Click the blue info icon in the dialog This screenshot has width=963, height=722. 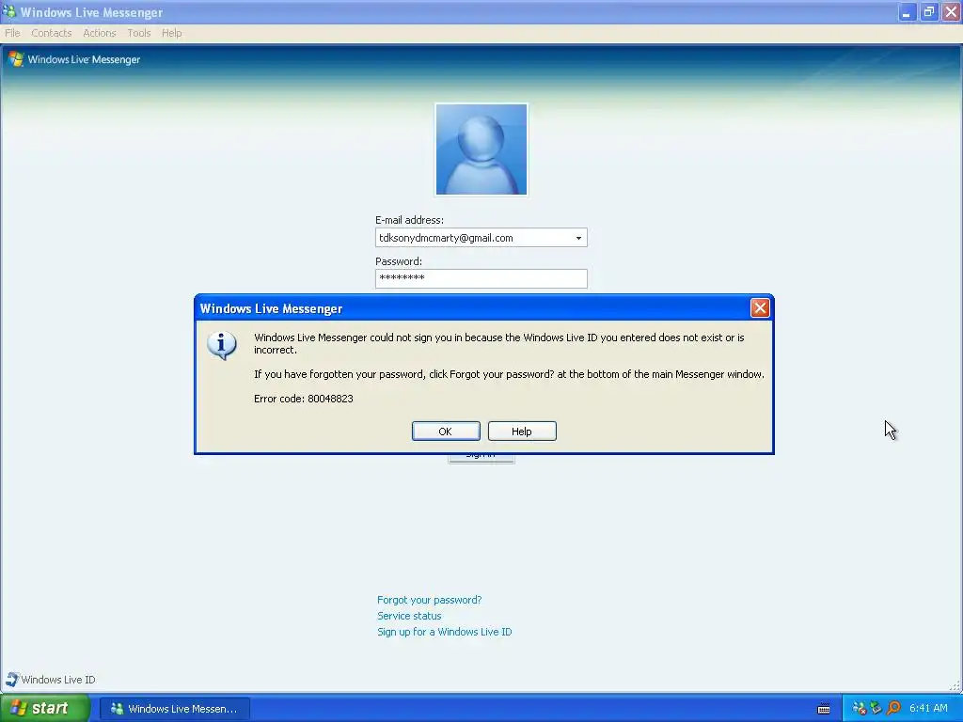222,345
